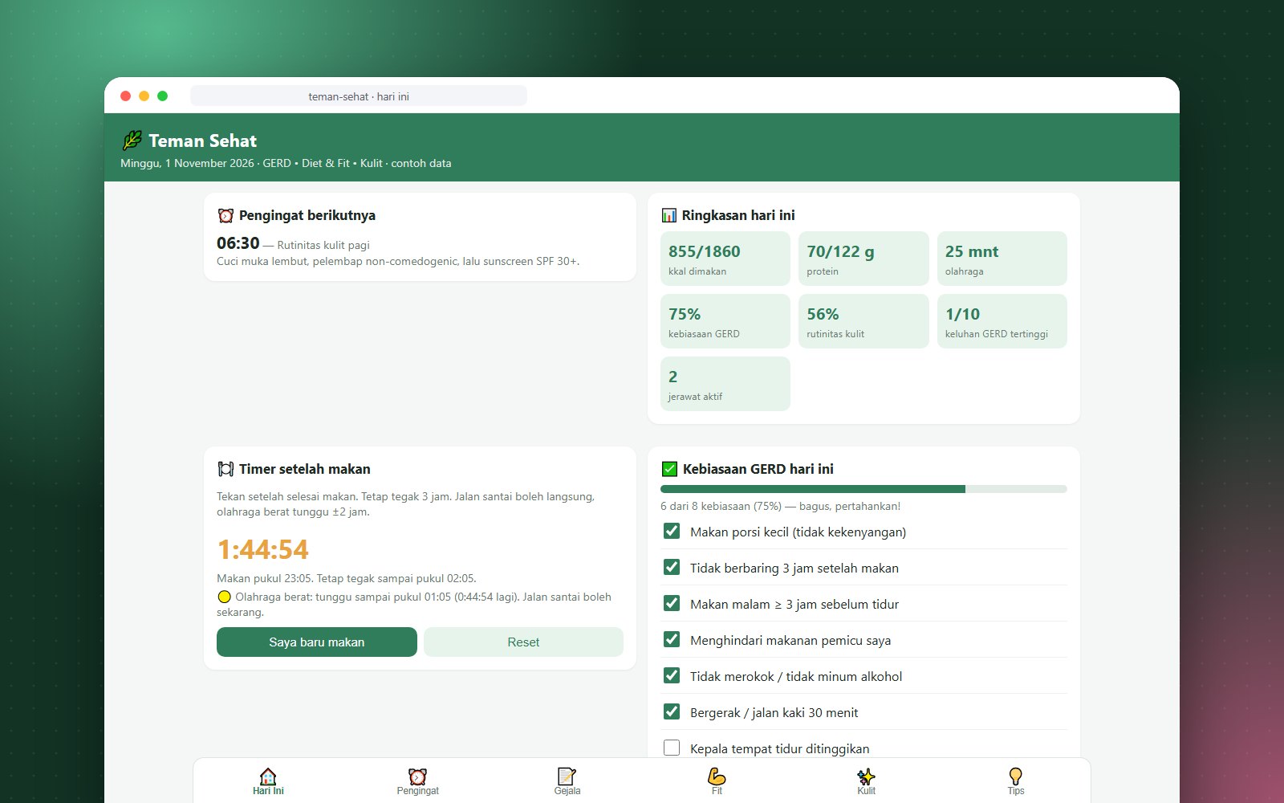
Task: Uncheck Menghindari makanan pemicu saya
Action: pos(672,639)
